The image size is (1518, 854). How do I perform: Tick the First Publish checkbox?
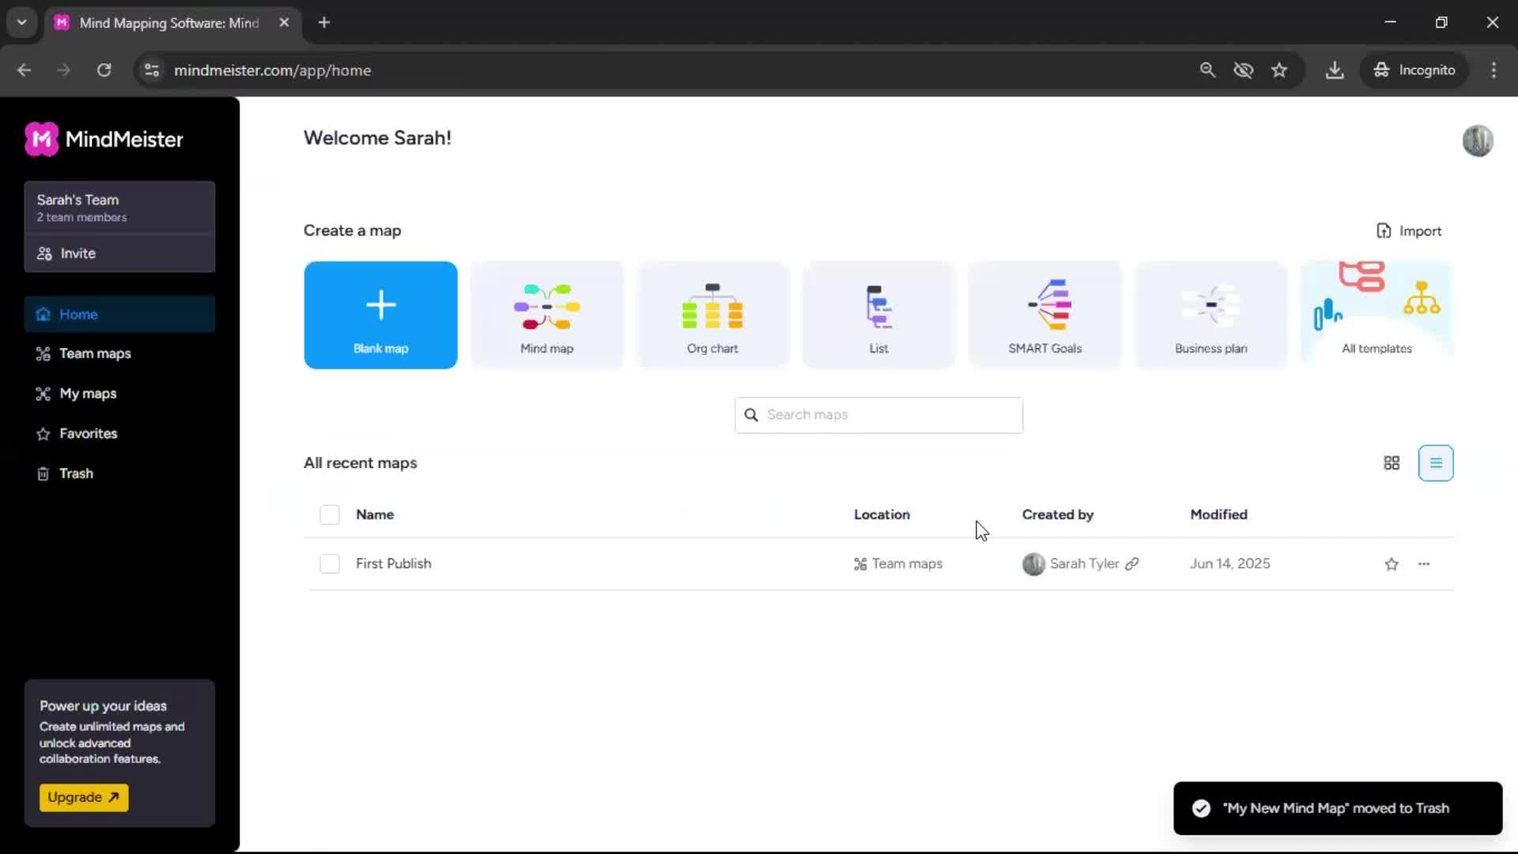tap(330, 564)
